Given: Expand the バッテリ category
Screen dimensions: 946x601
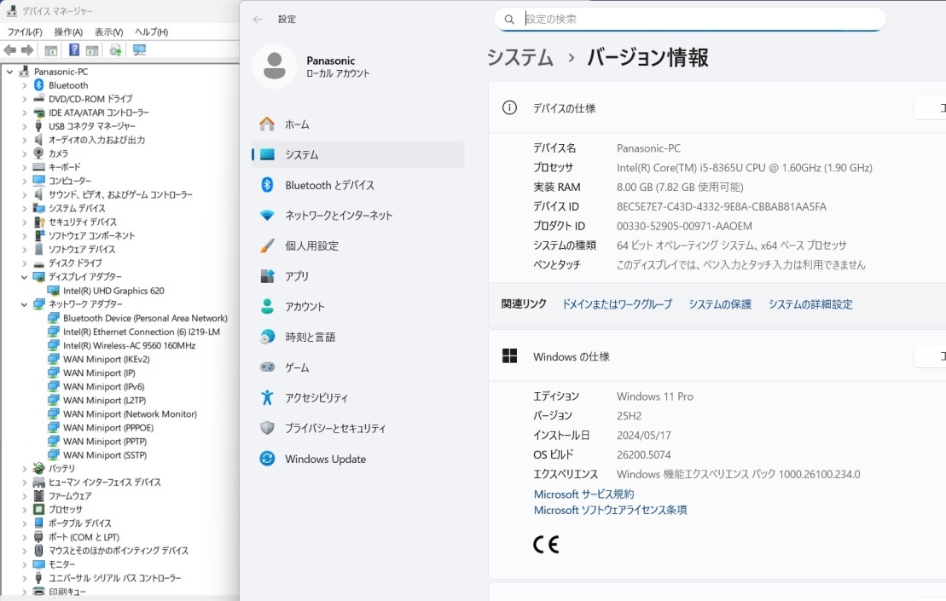Looking at the screenshot, I should coord(24,468).
